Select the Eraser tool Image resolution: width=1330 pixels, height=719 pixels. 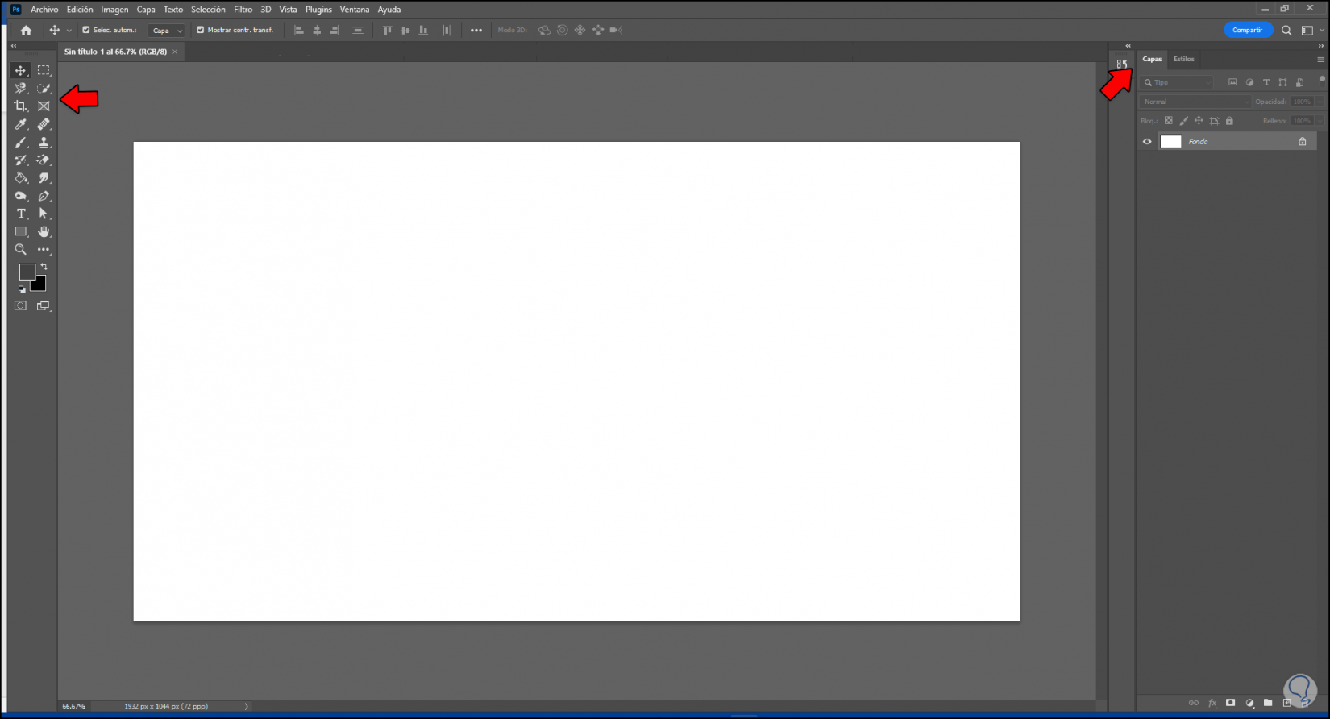[x=44, y=160]
